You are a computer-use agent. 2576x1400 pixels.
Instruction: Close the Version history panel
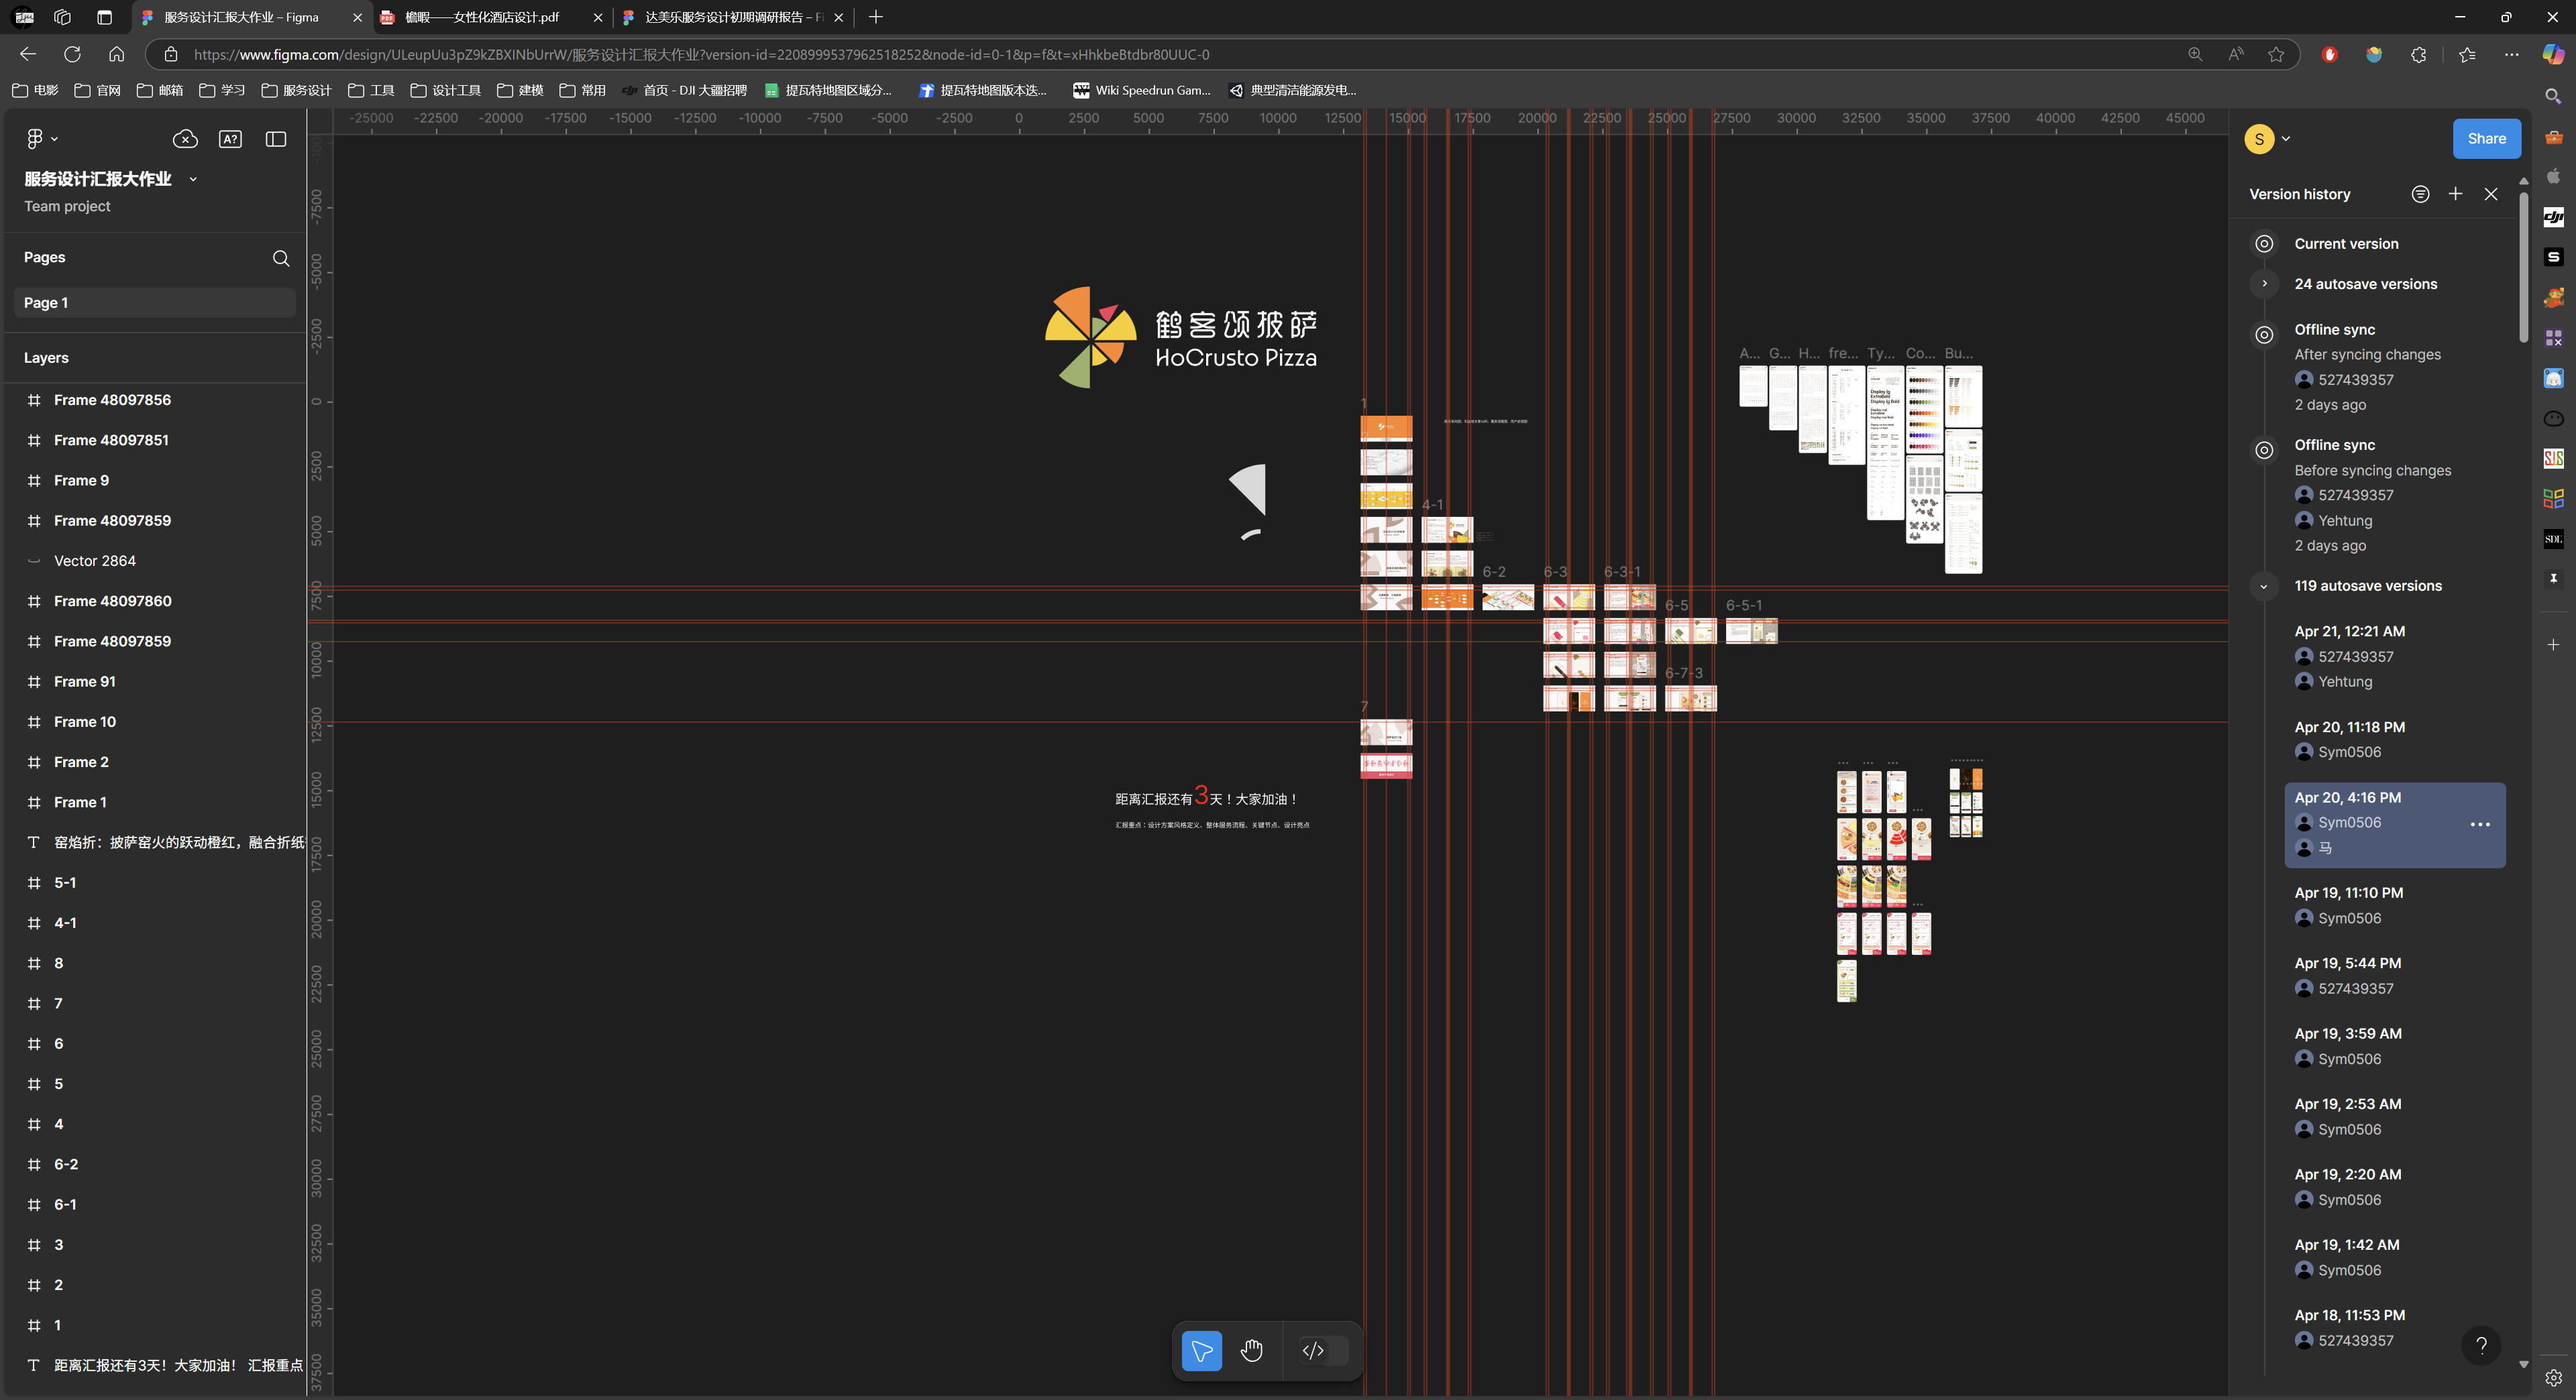tap(2491, 194)
